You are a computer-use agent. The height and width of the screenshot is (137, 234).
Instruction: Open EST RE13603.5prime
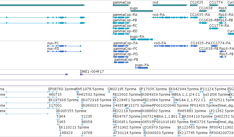126,95
